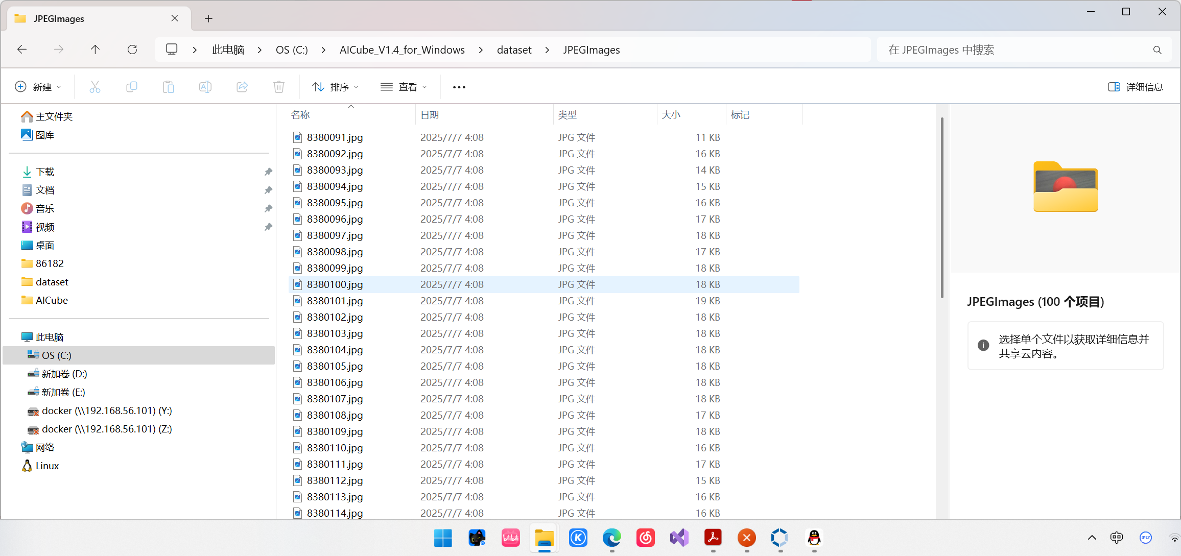Open the 查看 view dropdown
This screenshot has width=1181, height=556.
pyautogui.click(x=404, y=87)
